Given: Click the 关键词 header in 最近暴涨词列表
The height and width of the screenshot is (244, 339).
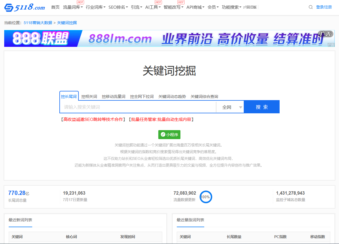Looking at the screenshot, I should pos(185,237).
